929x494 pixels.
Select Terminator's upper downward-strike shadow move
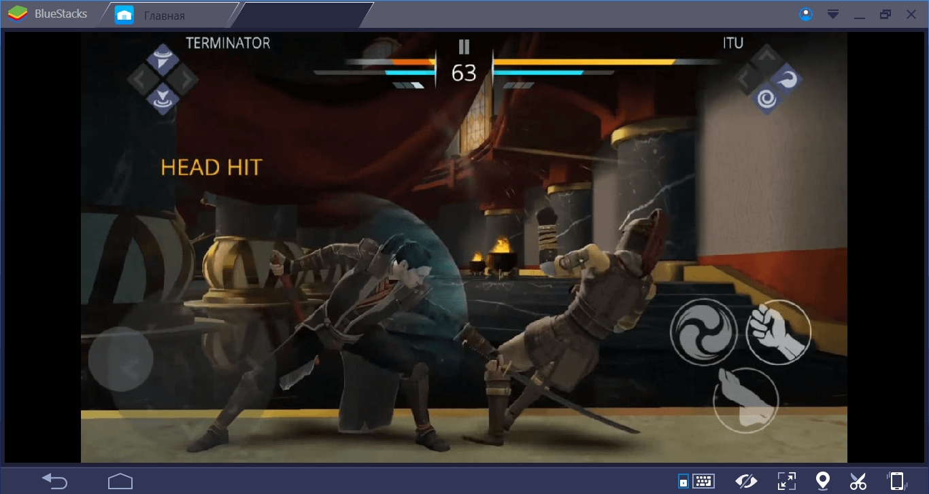point(163,60)
